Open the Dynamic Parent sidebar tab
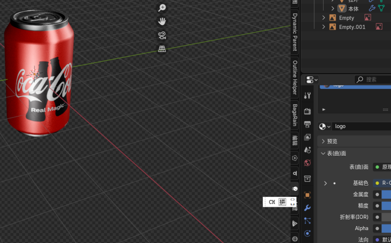The image size is (391, 243). click(295, 32)
